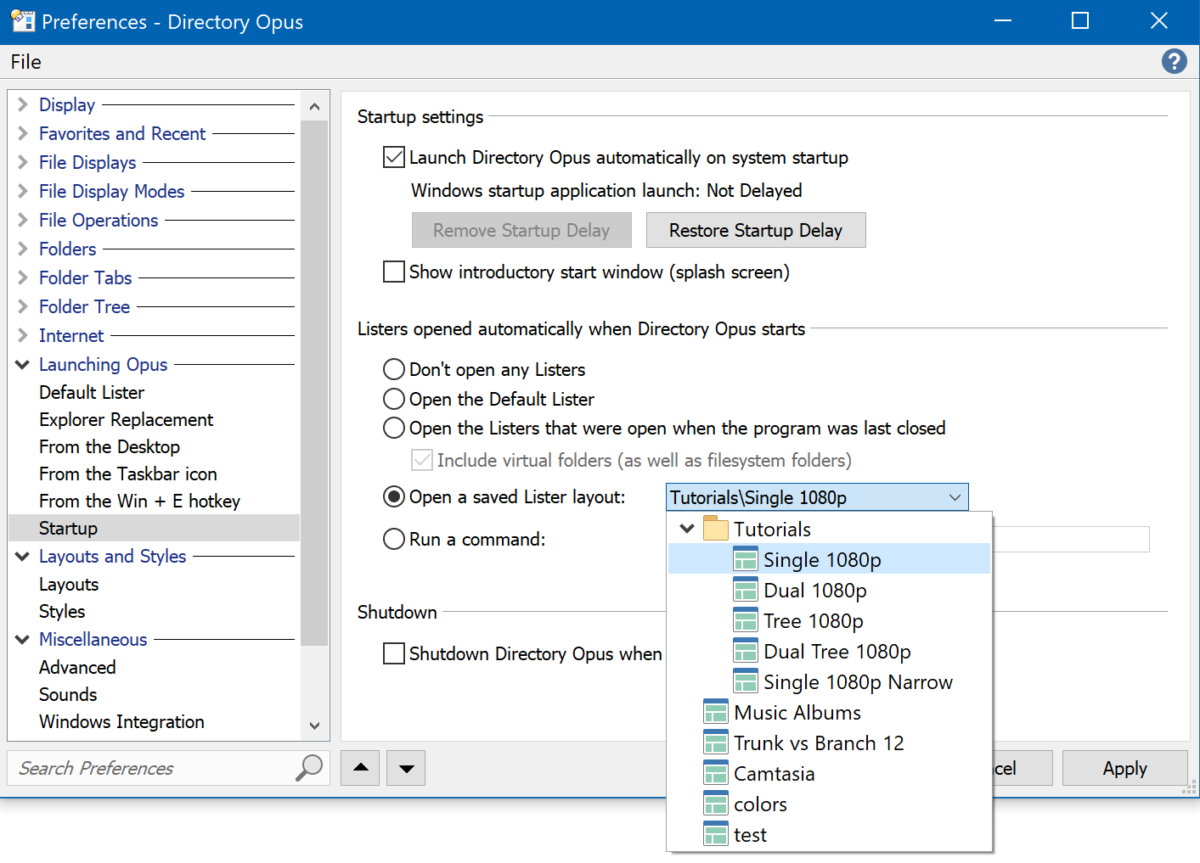Collapse the Miscellaneous category
Screen dimensions: 1200x863
[23, 639]
